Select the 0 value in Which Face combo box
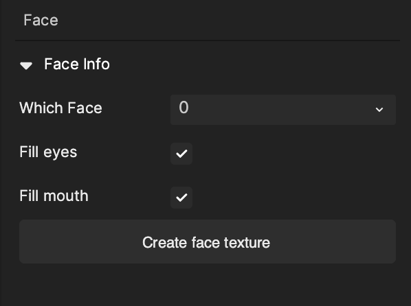This screenshot has height=306, width=411. point(184,107)
